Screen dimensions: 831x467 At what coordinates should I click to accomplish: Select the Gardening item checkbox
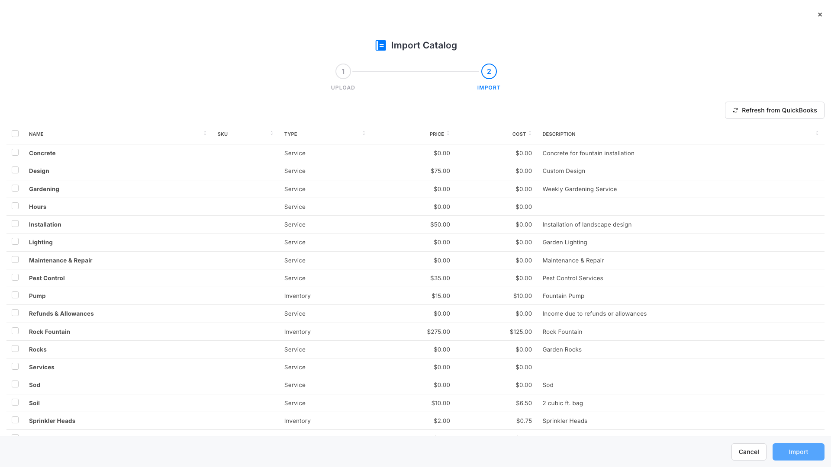tap(15, 188)
